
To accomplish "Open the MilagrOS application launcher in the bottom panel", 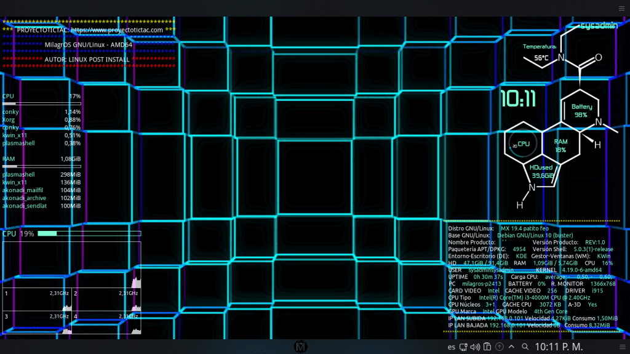I will 301,347.
